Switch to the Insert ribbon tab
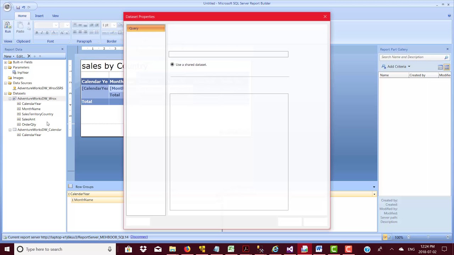The width and height of the screenshot is (454, 255). pyautogui.click(x=39, y=16)
